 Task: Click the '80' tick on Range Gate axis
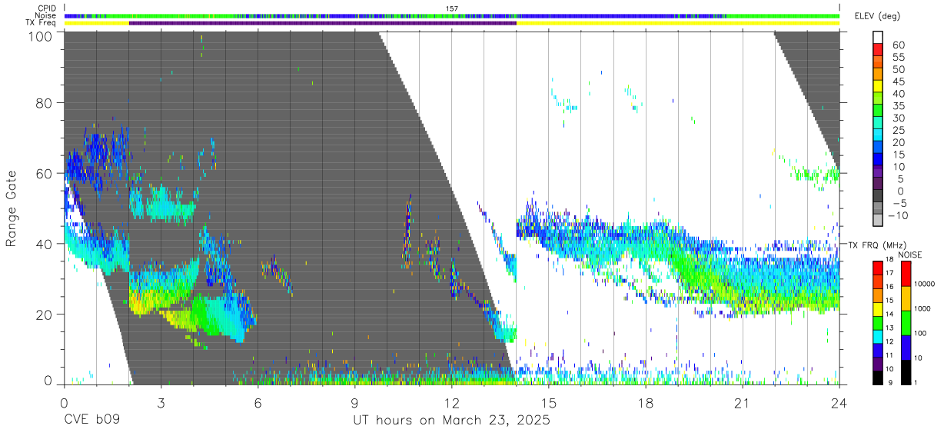(45, 103)
